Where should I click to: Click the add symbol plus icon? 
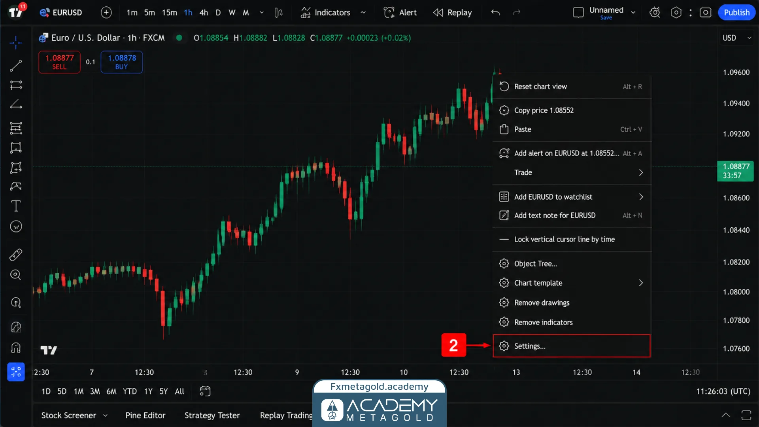pyautogui.click(x=106, y=13)
